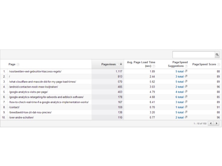Open external link icon for /contact/ row suggestions
The image size is (222, 166).
coord(186,107)
